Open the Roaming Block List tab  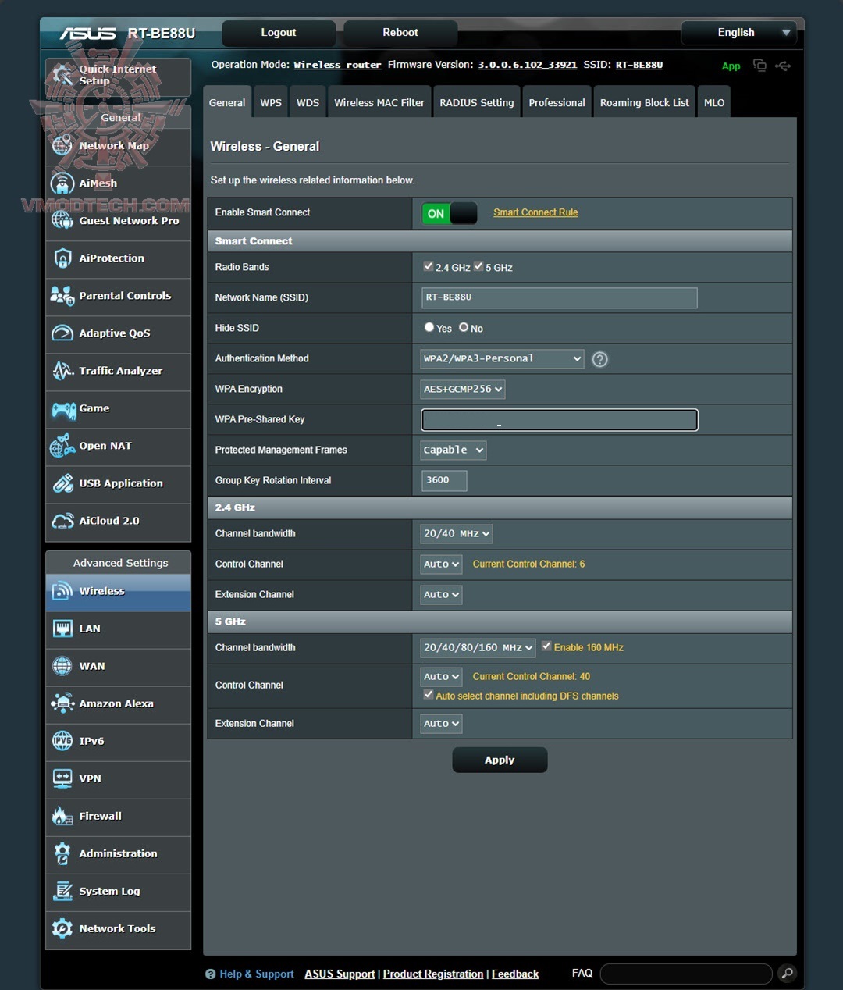[x=645, y=102]
